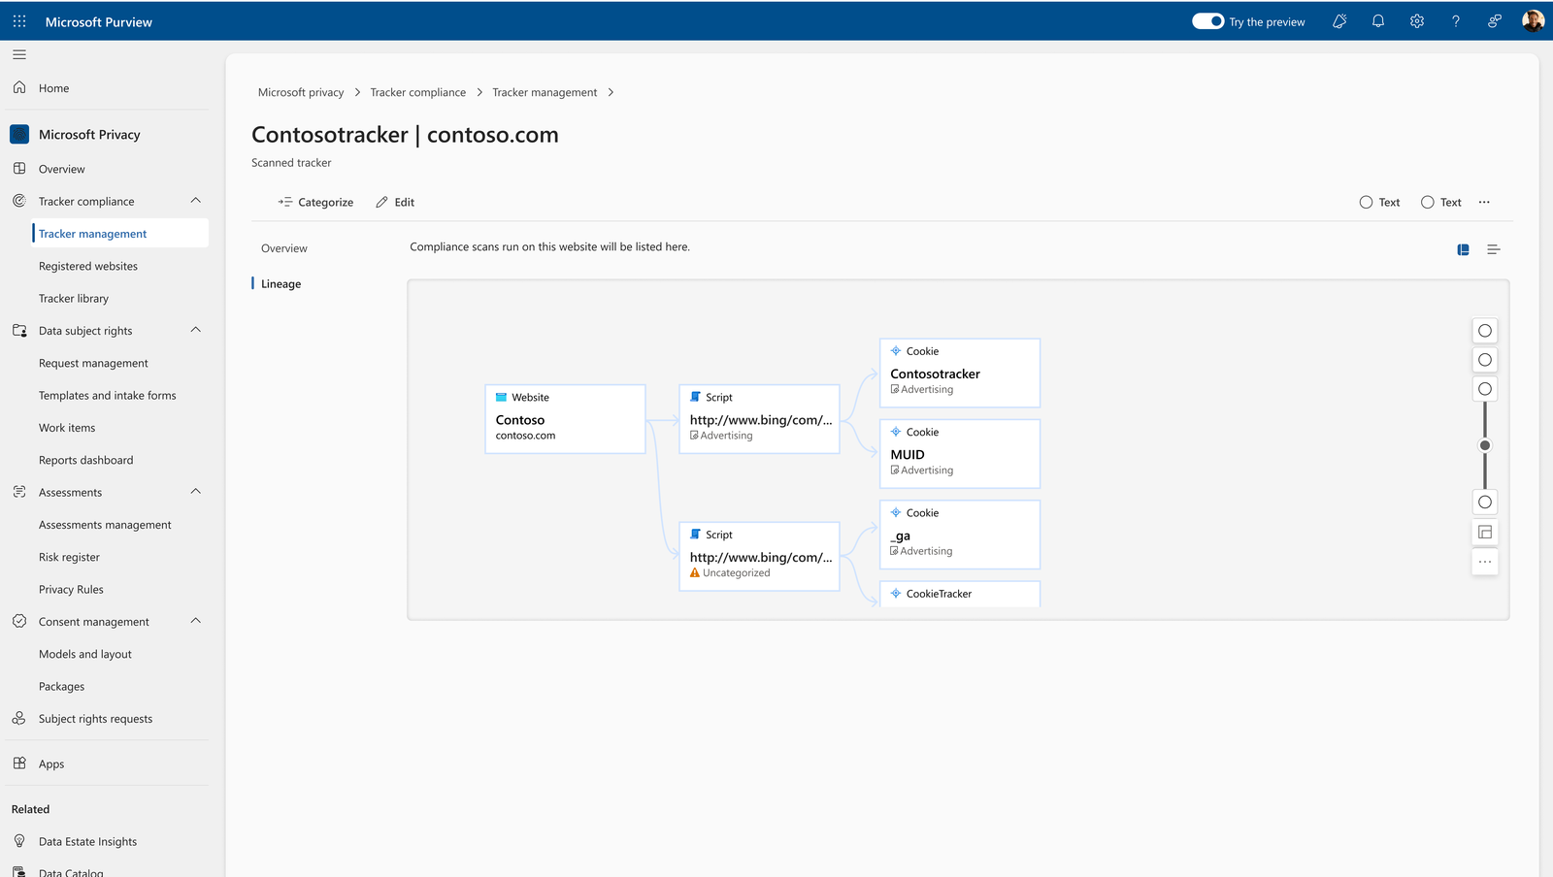Follow Tracker compliance breadcrumb link
Screen dimensions: 1553x877
click(418, 92)
